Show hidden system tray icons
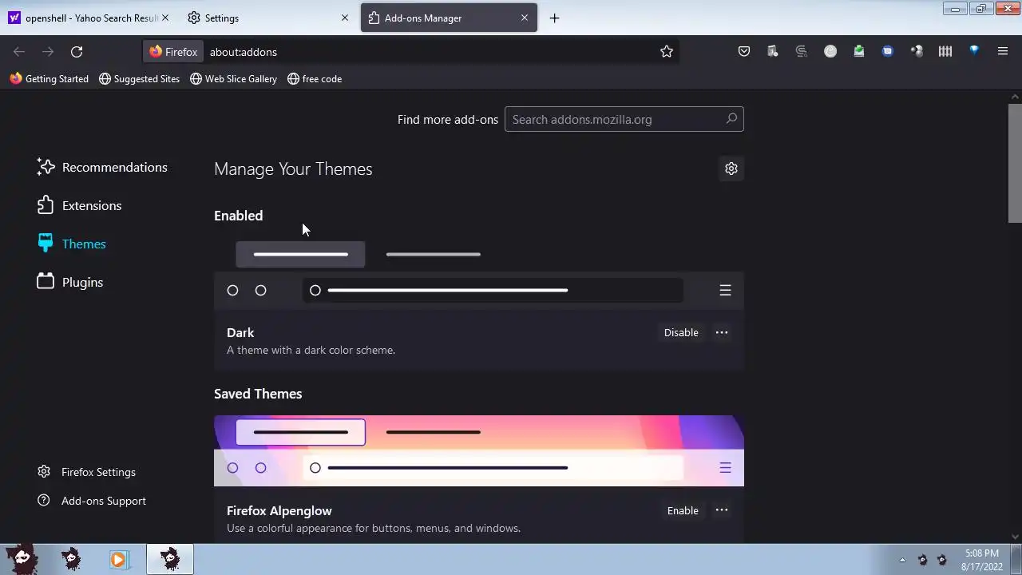 point(902,560)
